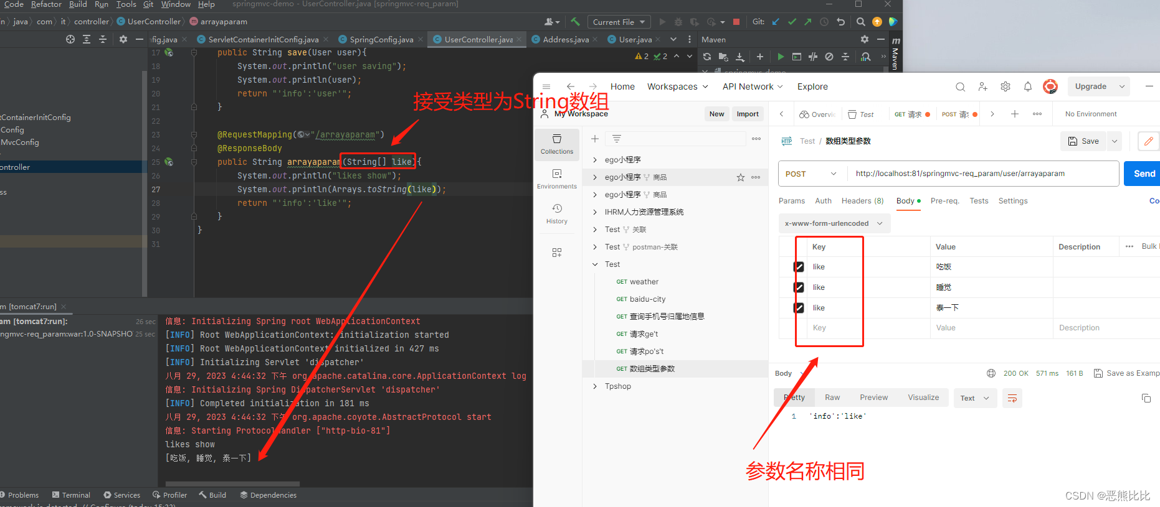
Task: Open the POST method dropdown
Action: (812, 174)
